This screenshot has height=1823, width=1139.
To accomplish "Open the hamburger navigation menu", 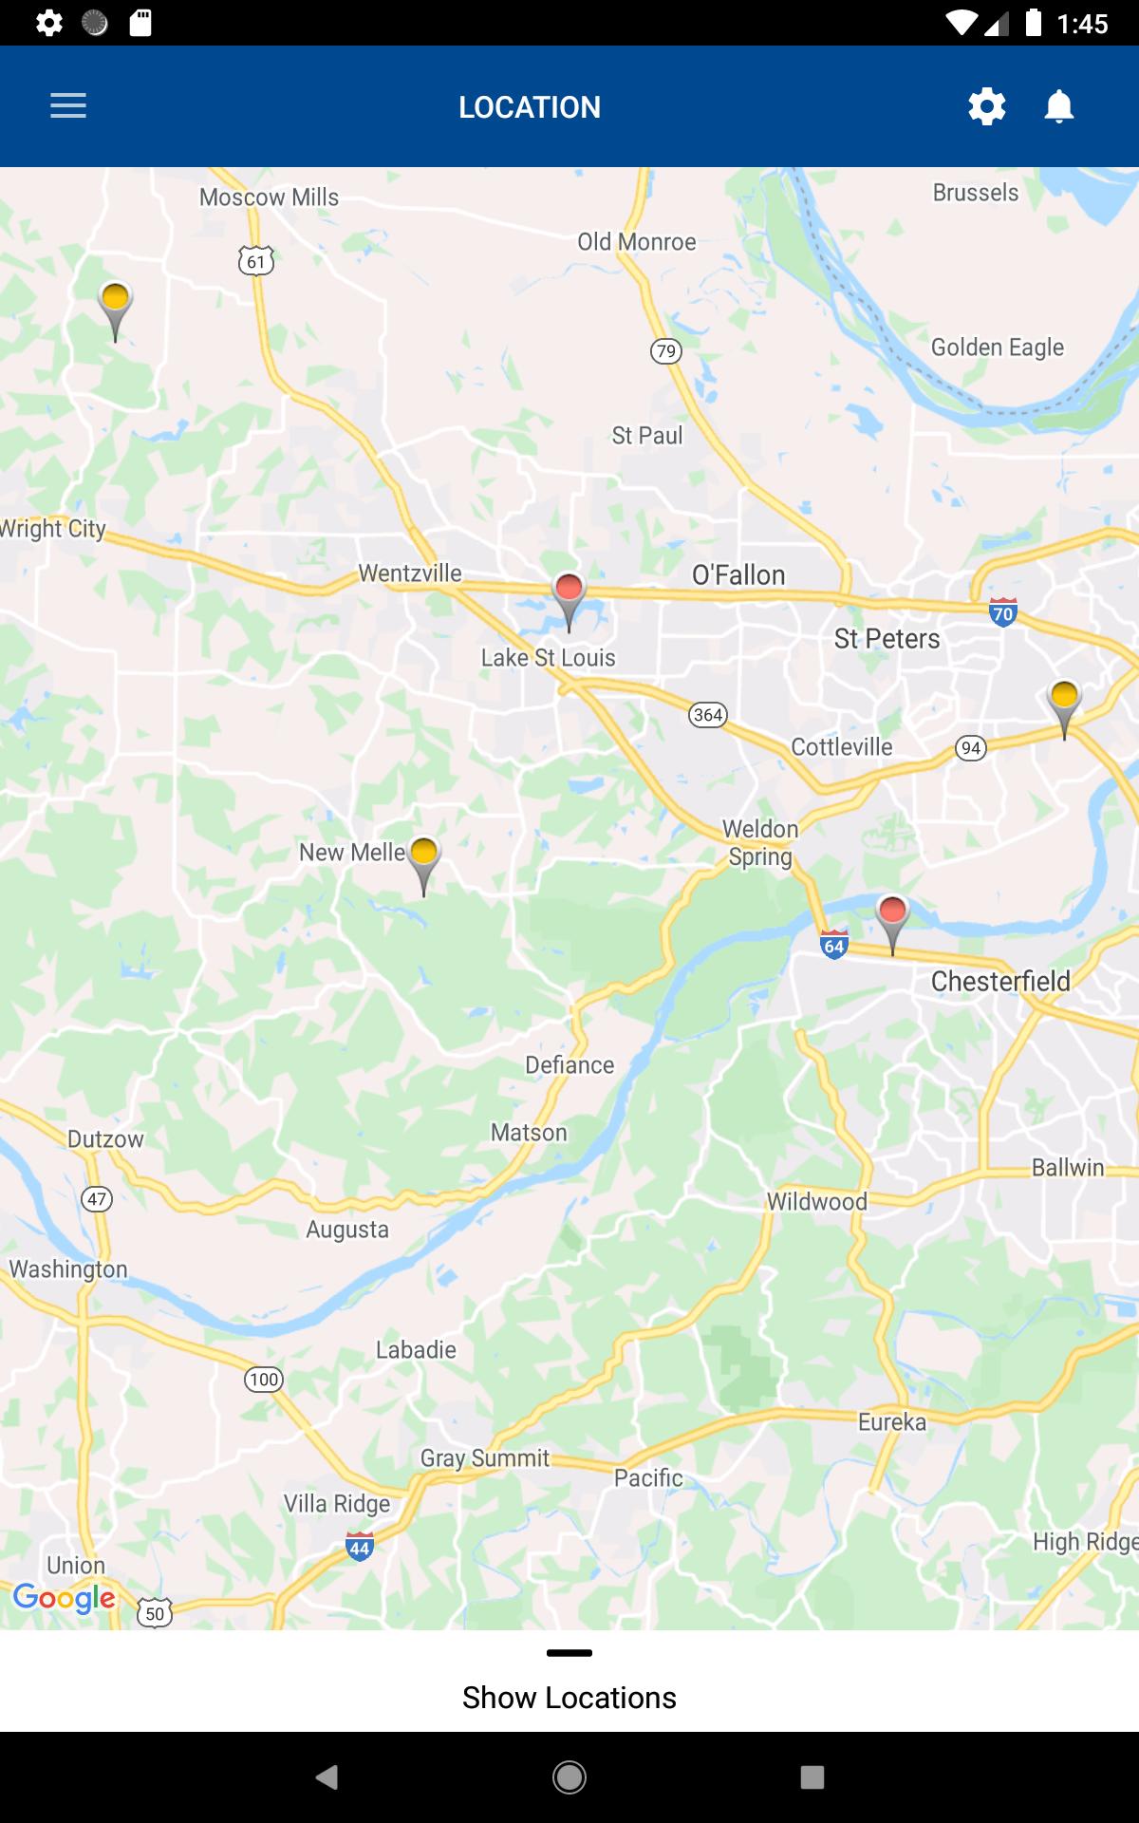I will [x=68, y=105].
